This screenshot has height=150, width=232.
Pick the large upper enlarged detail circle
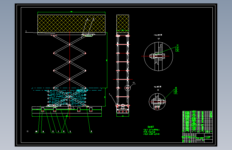click(158, 56)
